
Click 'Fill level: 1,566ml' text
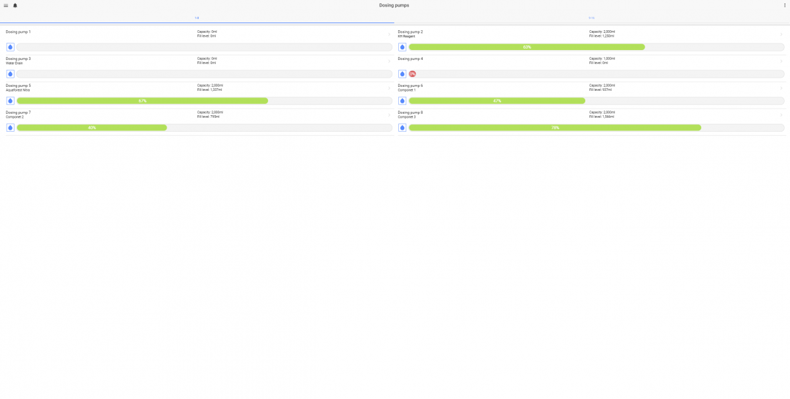(x=602, y=117)
